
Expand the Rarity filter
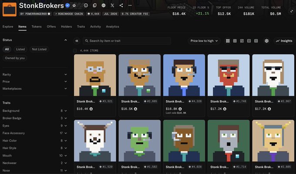point(34,75)
